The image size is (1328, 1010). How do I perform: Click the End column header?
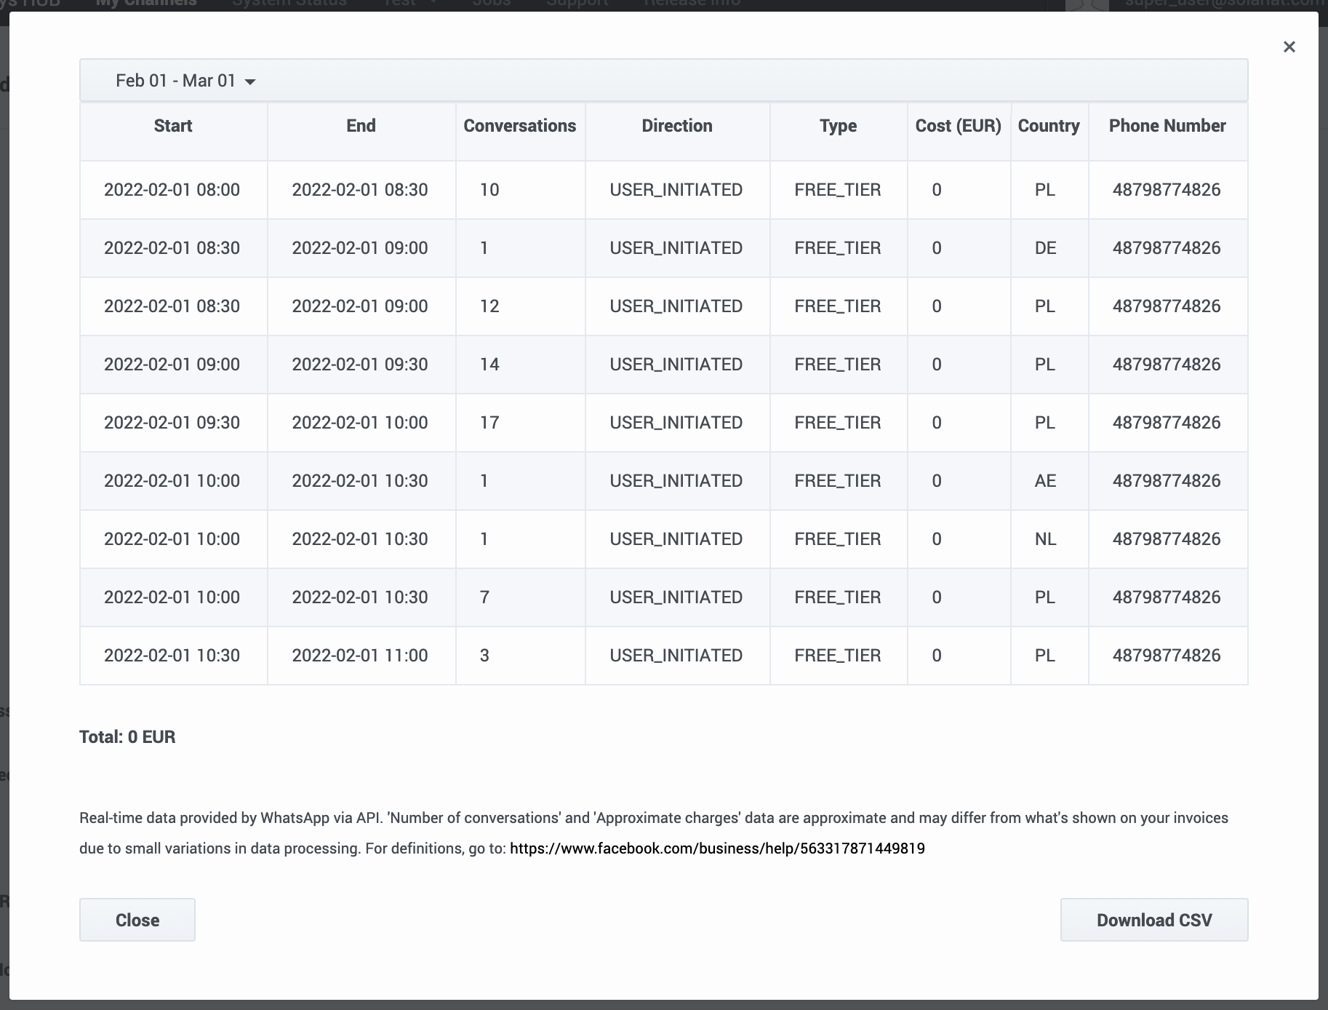361,126
